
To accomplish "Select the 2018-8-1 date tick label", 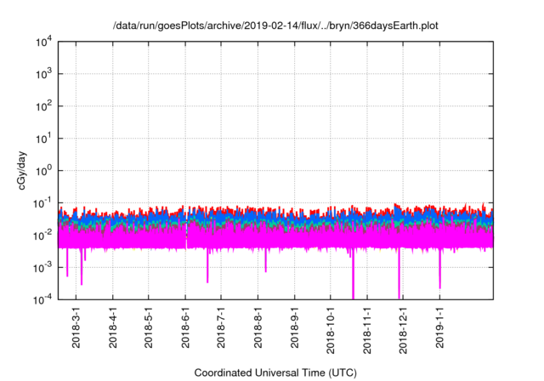I will [x=258, y=327].
